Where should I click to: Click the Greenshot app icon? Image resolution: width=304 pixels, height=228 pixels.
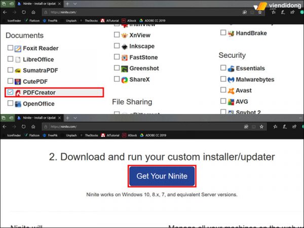124,68
